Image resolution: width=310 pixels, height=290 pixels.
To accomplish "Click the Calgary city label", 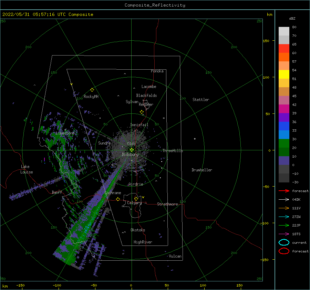I will click(x=134, y=203).
